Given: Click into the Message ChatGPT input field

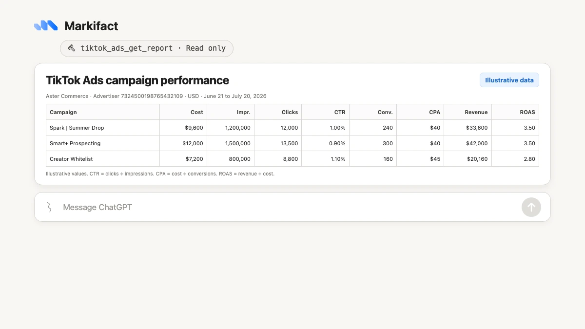Looking at the screenshot, I should (x=292, y=207).
